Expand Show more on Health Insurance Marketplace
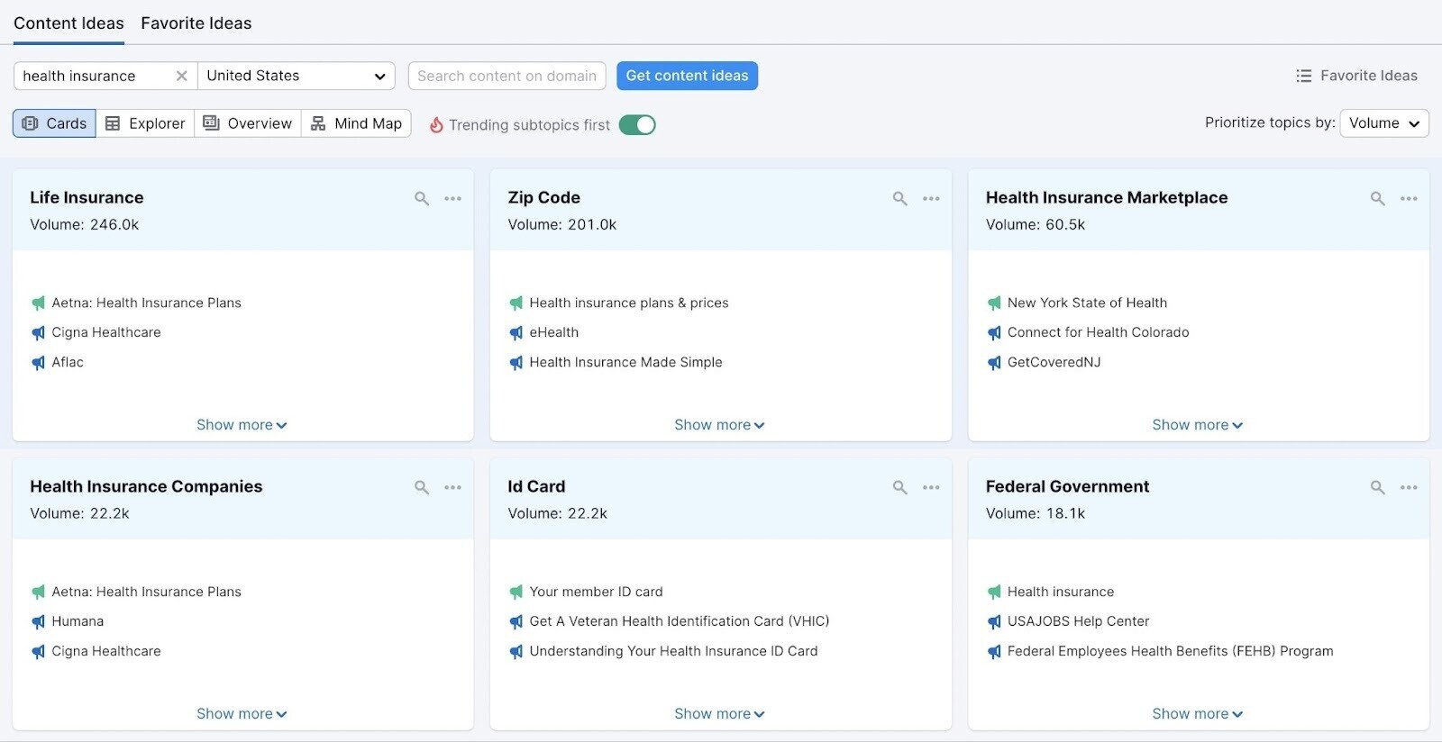The image size is (1442, 742). pos(1198,425)
